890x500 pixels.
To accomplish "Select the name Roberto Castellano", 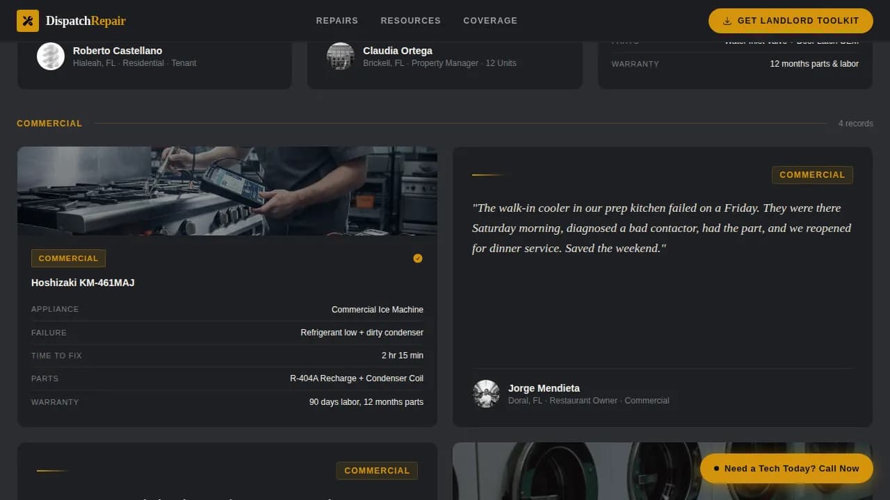I will coord(118,51).
